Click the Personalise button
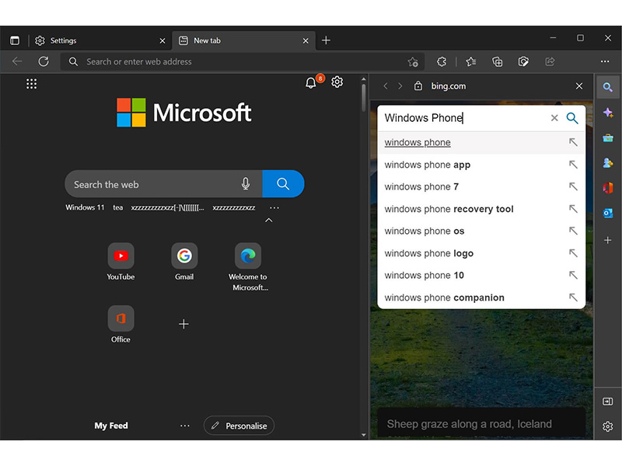This screenshot has height=466, width=622. click(239, 426)
